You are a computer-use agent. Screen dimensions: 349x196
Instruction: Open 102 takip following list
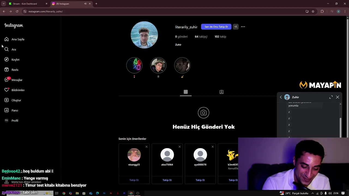(220, 36)
